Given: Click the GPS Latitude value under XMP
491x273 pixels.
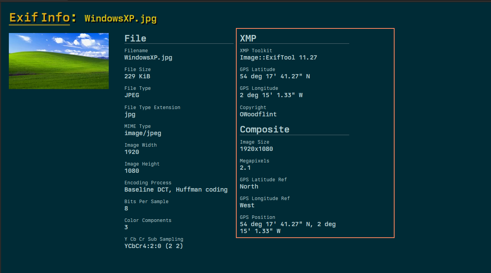Looking at the screenshot, I should pos(275,76).
